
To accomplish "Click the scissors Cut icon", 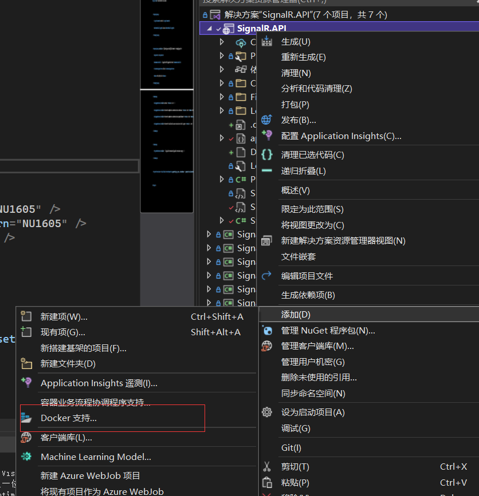I will click(267, 467).
